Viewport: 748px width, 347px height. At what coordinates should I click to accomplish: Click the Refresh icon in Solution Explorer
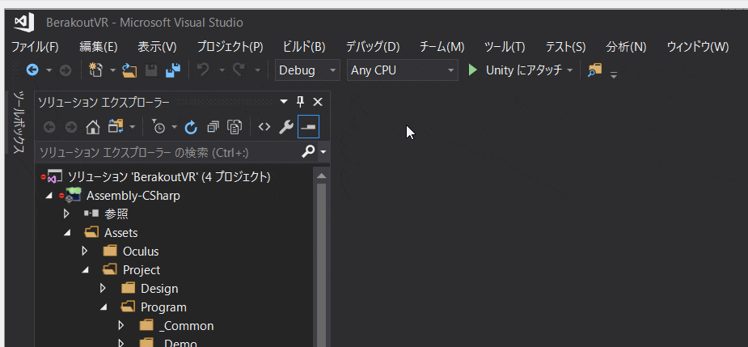(x=191, y=127)
